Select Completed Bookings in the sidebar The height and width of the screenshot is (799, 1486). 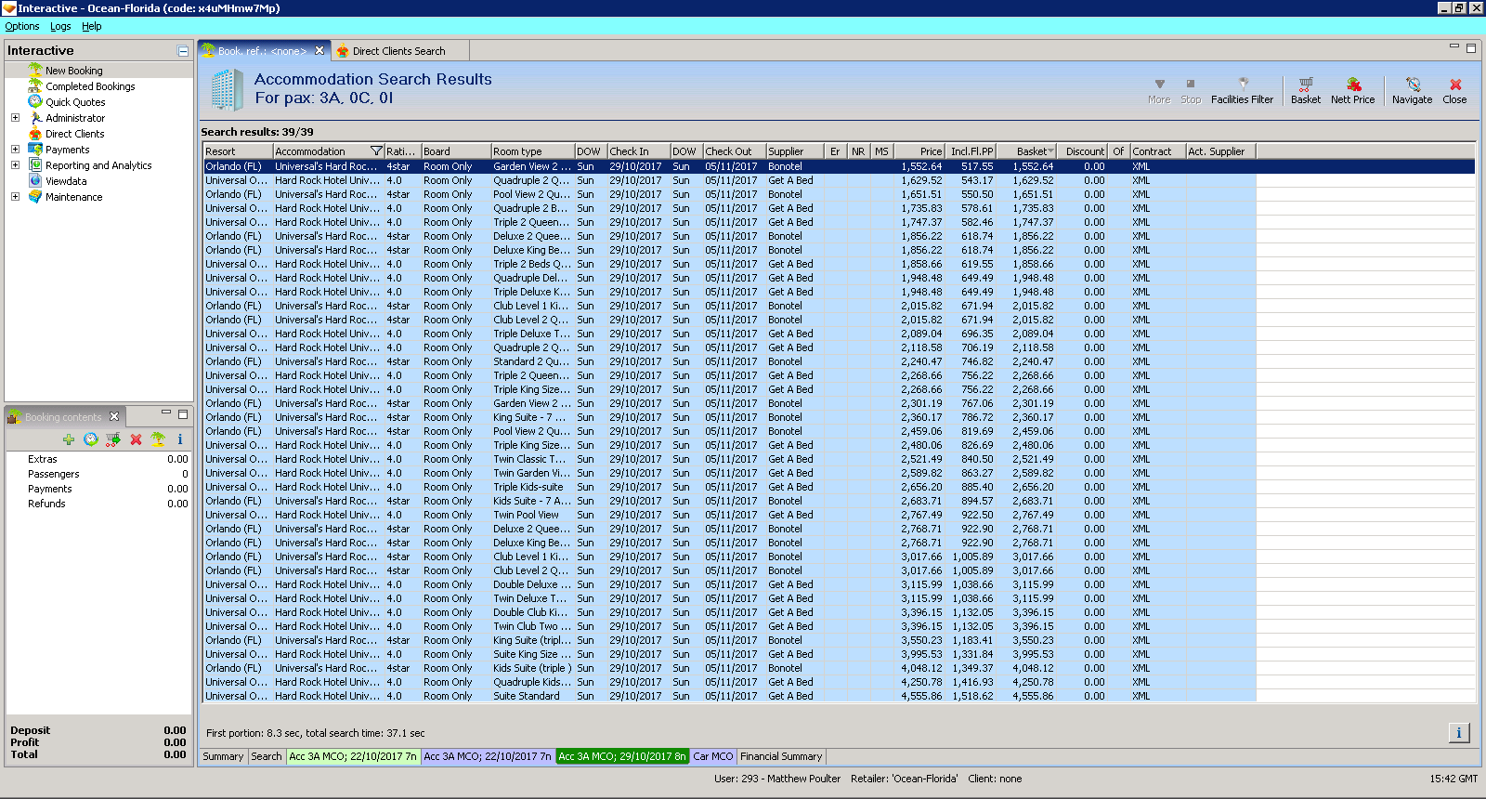90,86
